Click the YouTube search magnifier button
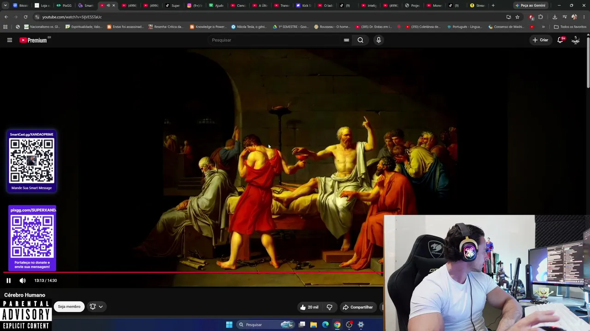 (360, 40)
